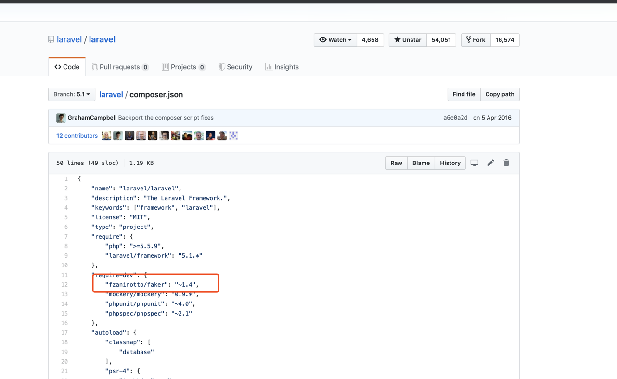Open the Branch 5.1 selector
Screen dimensions: 617x379
pos(72,94)
